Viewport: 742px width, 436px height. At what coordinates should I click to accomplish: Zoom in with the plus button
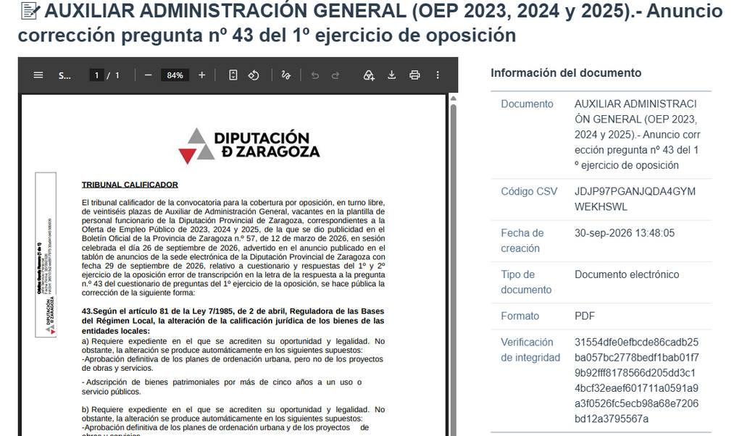201,75
